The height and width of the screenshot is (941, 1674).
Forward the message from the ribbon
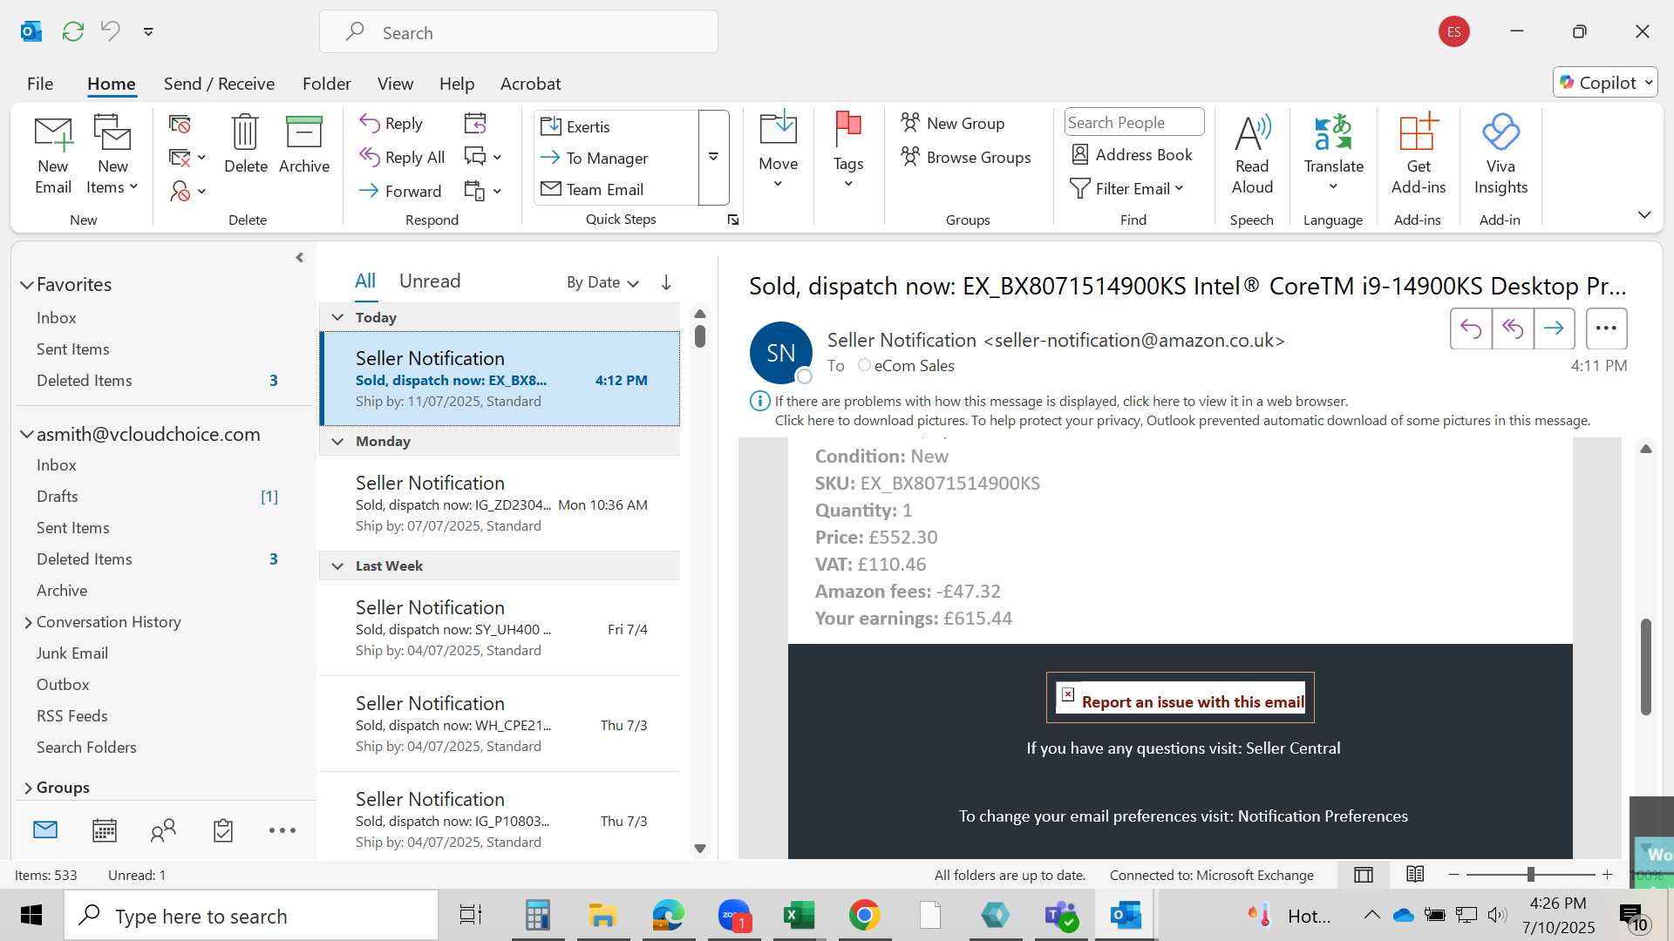(x=400, y=191)
